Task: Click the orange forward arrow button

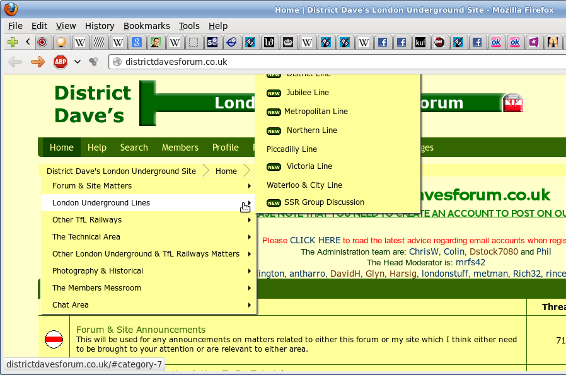Action: 38,62
